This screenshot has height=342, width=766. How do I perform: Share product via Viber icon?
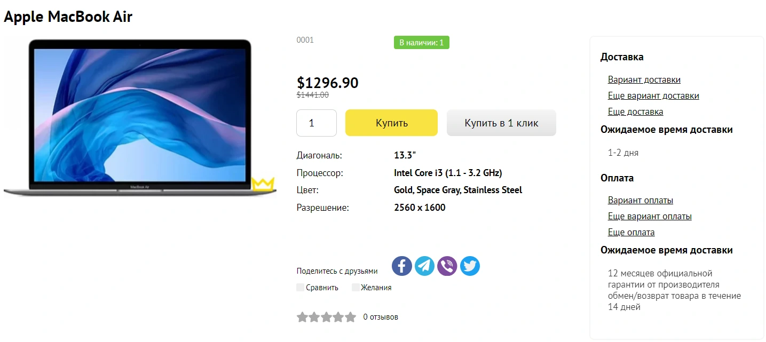(x=447, y=266)
